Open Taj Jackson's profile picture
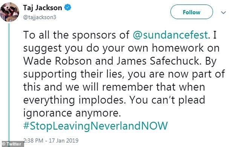 click(9, 12)
